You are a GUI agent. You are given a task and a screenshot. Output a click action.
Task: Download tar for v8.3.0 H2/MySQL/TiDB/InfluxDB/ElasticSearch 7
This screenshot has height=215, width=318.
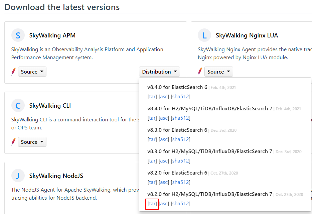pyautogui.click(x=152, y=161)
